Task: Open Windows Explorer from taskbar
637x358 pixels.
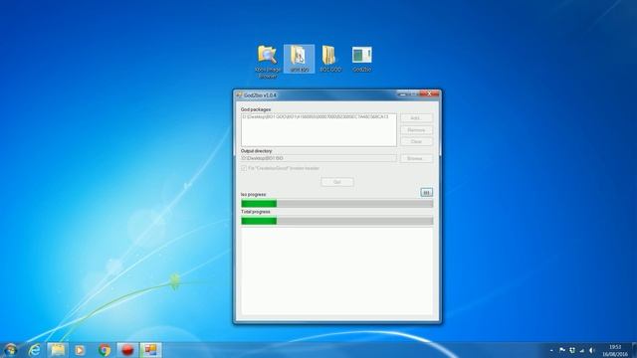Action: [58, 350]
